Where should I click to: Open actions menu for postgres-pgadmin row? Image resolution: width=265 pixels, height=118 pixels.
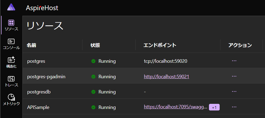[234, 76]
